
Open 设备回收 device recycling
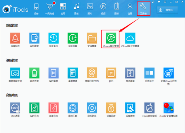click(111, 108)
